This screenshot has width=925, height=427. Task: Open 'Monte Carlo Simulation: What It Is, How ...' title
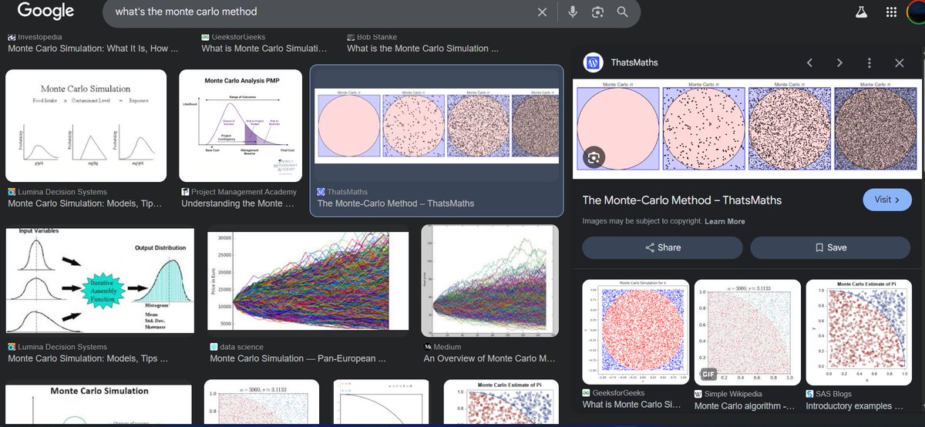(x=93, y=48)
